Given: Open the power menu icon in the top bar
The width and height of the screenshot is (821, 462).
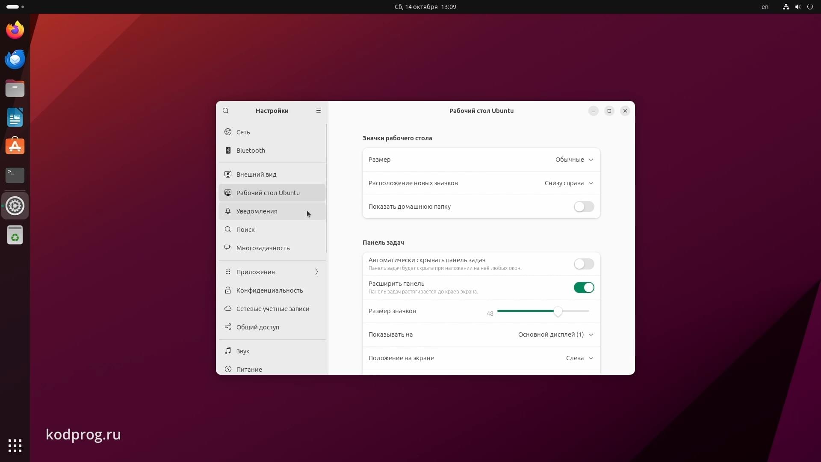Looking at the screenshot, I should 810,7.
